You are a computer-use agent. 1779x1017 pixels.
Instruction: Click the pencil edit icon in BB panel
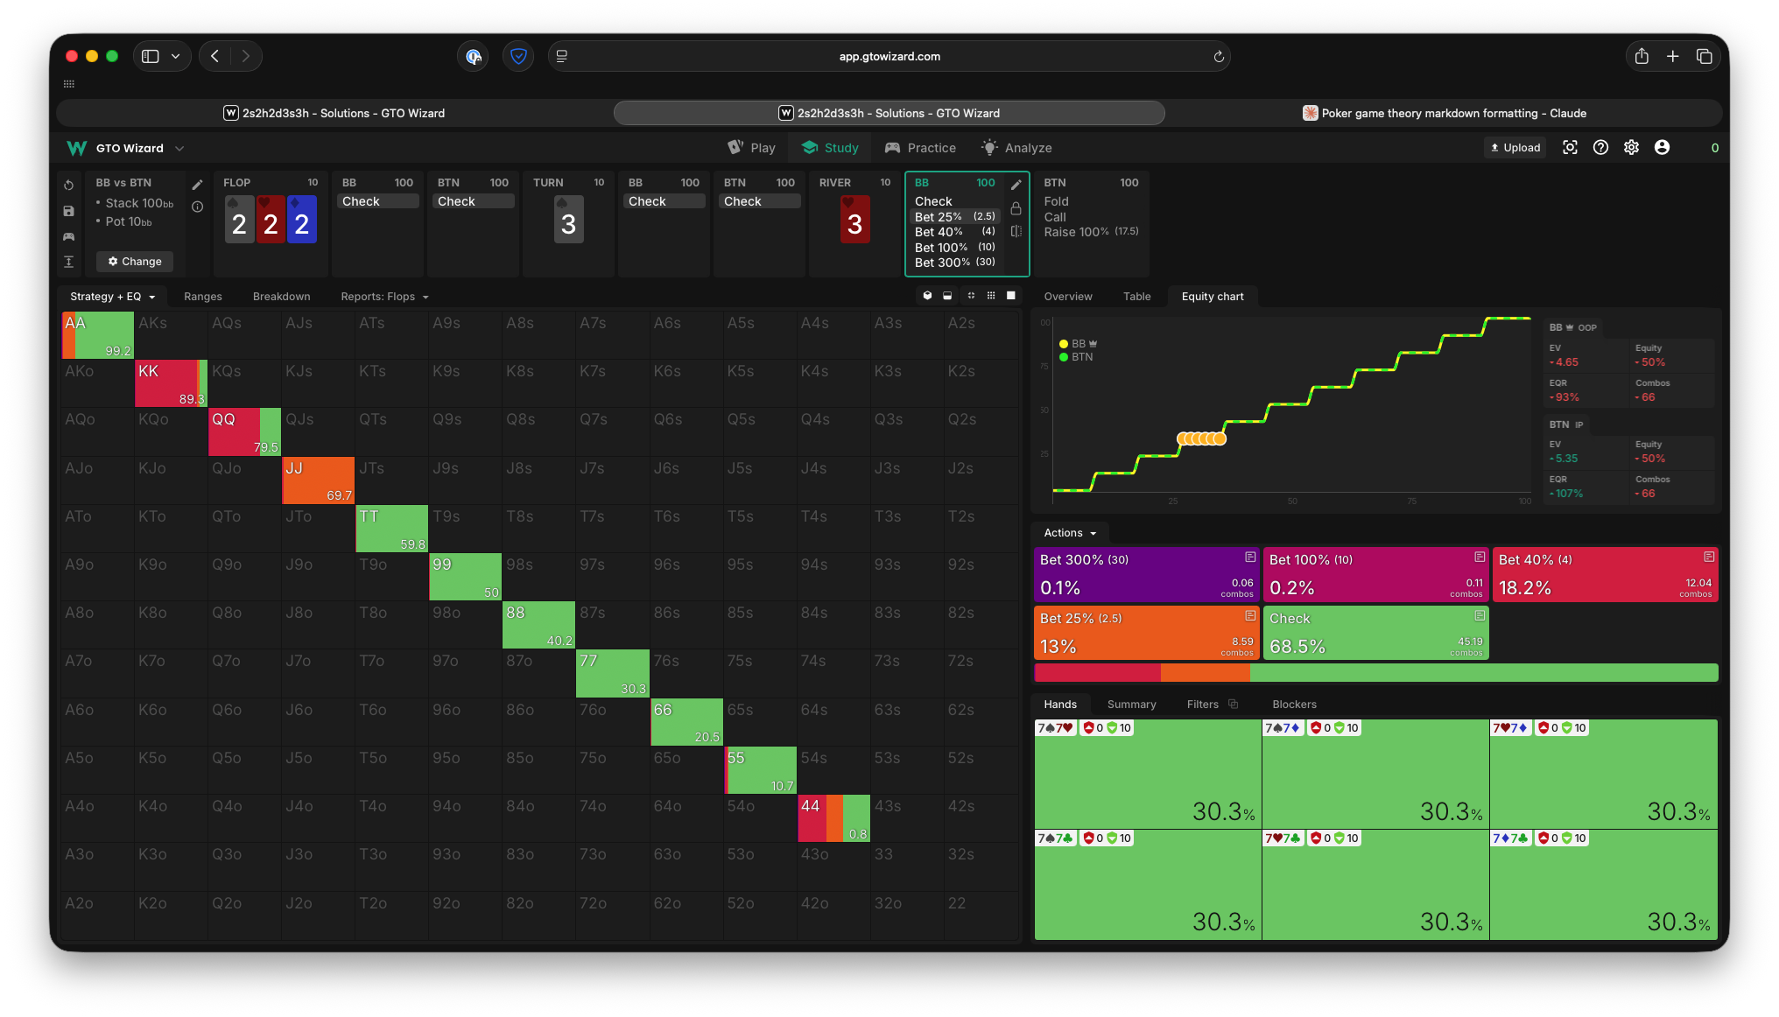1016,185
